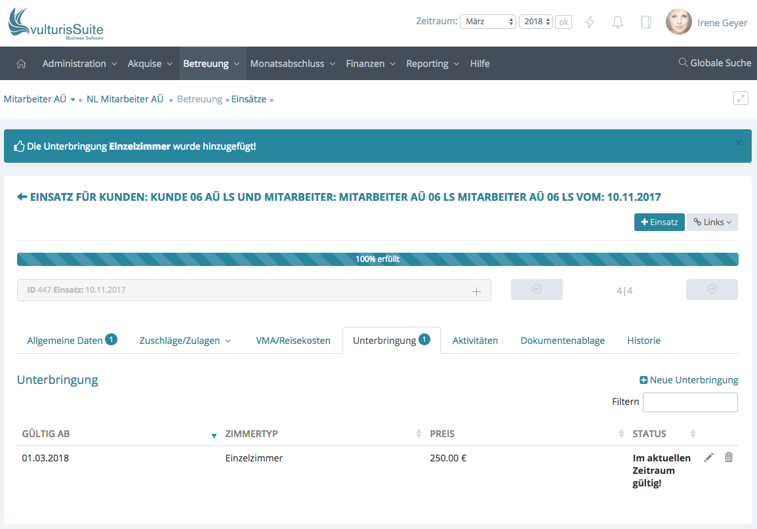Screen dimensions: 757x529
Task: Toggle fullscreen with the expand arrows icon
Action: [741, 98]
